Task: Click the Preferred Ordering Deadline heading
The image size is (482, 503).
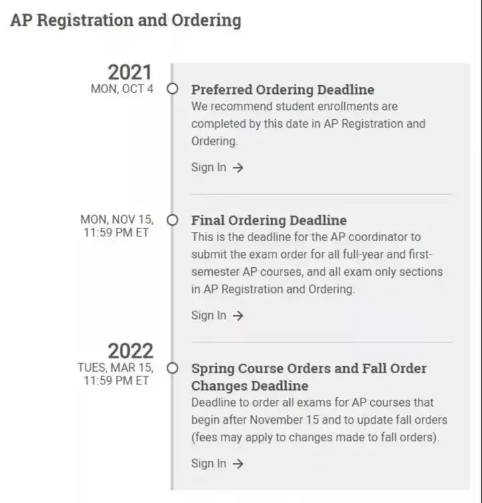Action: [x=283, y=90]
